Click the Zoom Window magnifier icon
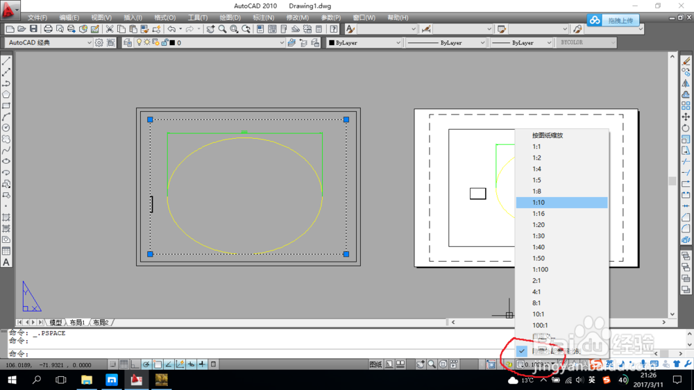The height and width of the screenshot is (390, 694). 234,29
